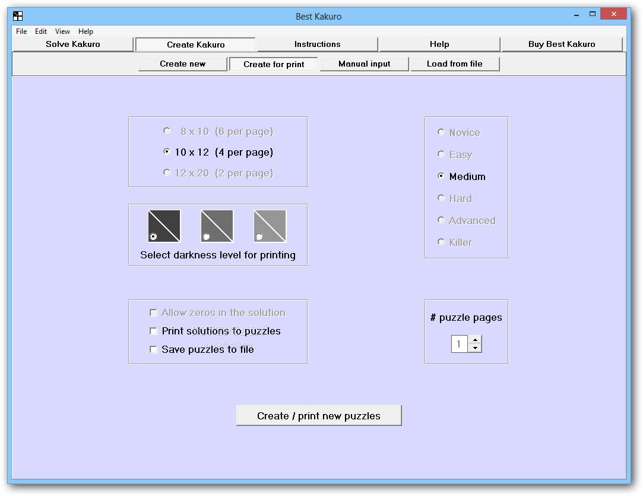The height and width of the screenshot is (496, 643).
Task: Increase puzzle pages with up arrow
Action: (475, 340)
